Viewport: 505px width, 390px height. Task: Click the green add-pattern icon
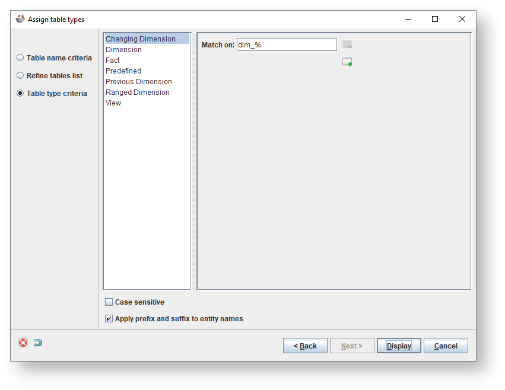pos(347,62)
